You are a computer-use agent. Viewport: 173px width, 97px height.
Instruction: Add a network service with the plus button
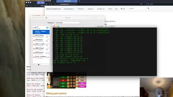coord(34,65)
